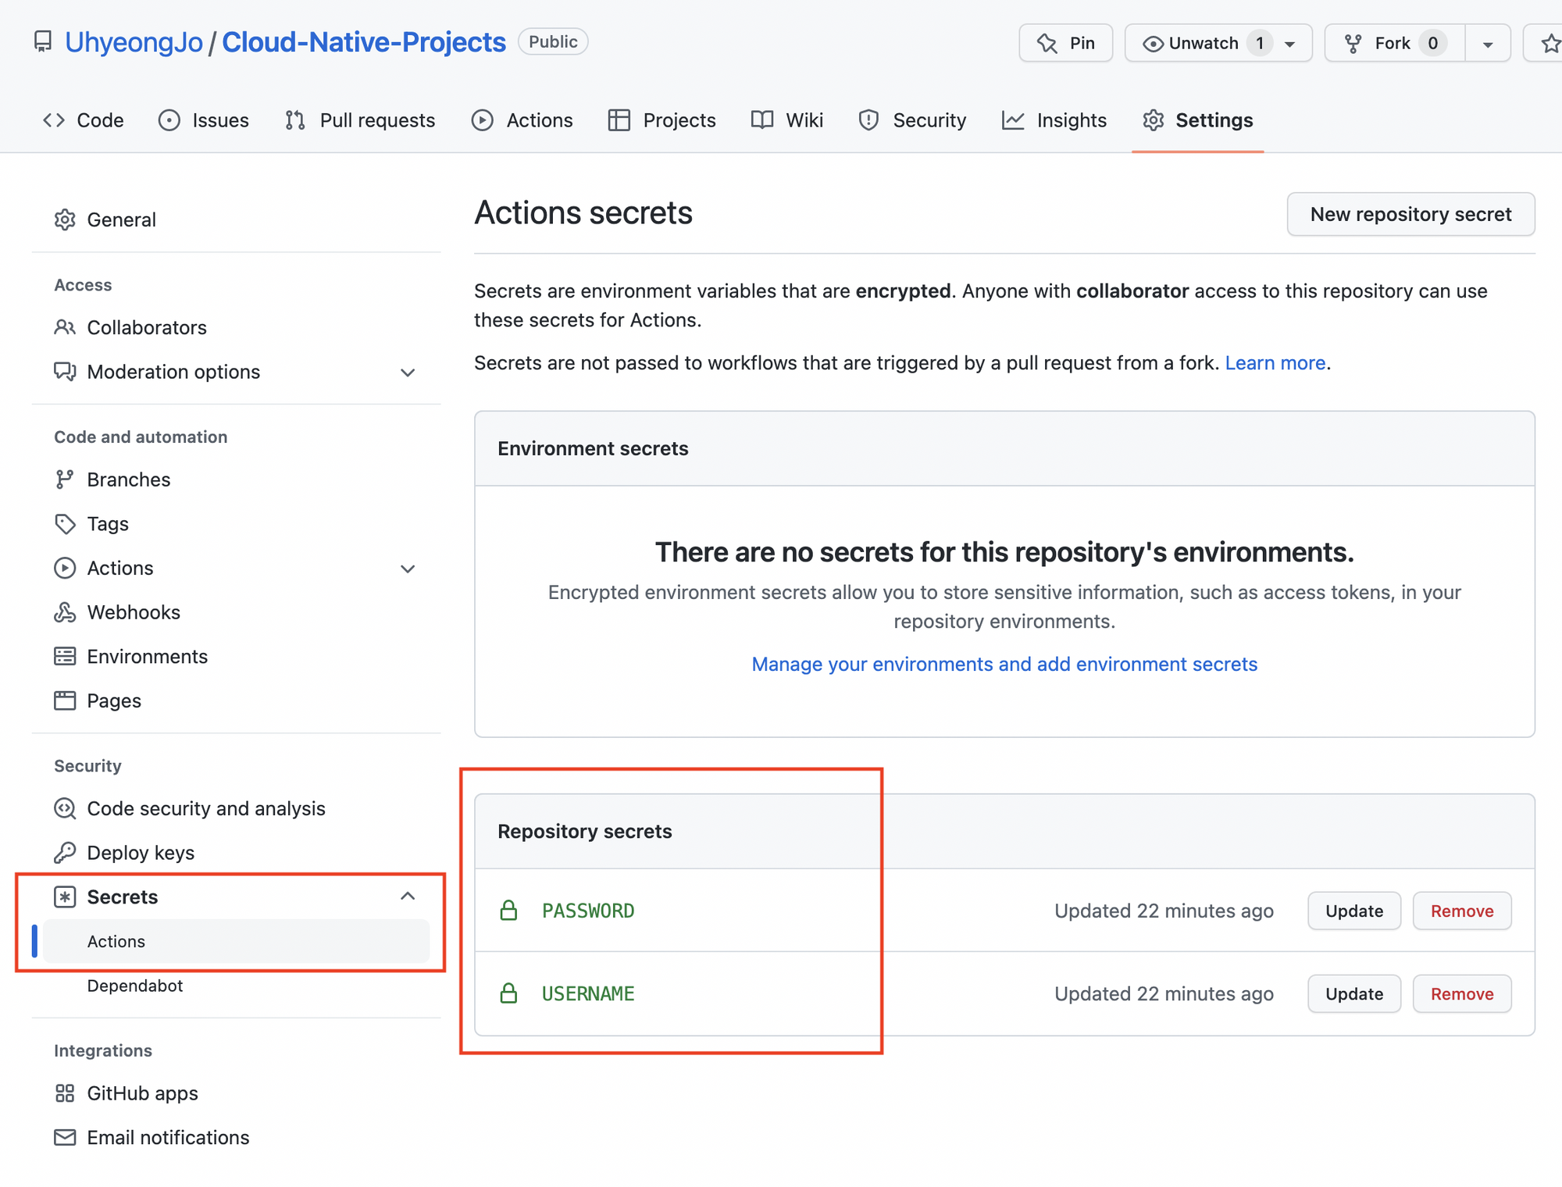Viewport: 1562px width, 1187px height.
Task: Update the PASSWORD secret
Action: (1353, 911)
